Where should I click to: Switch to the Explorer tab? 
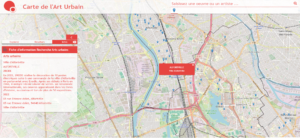(14, 42)
